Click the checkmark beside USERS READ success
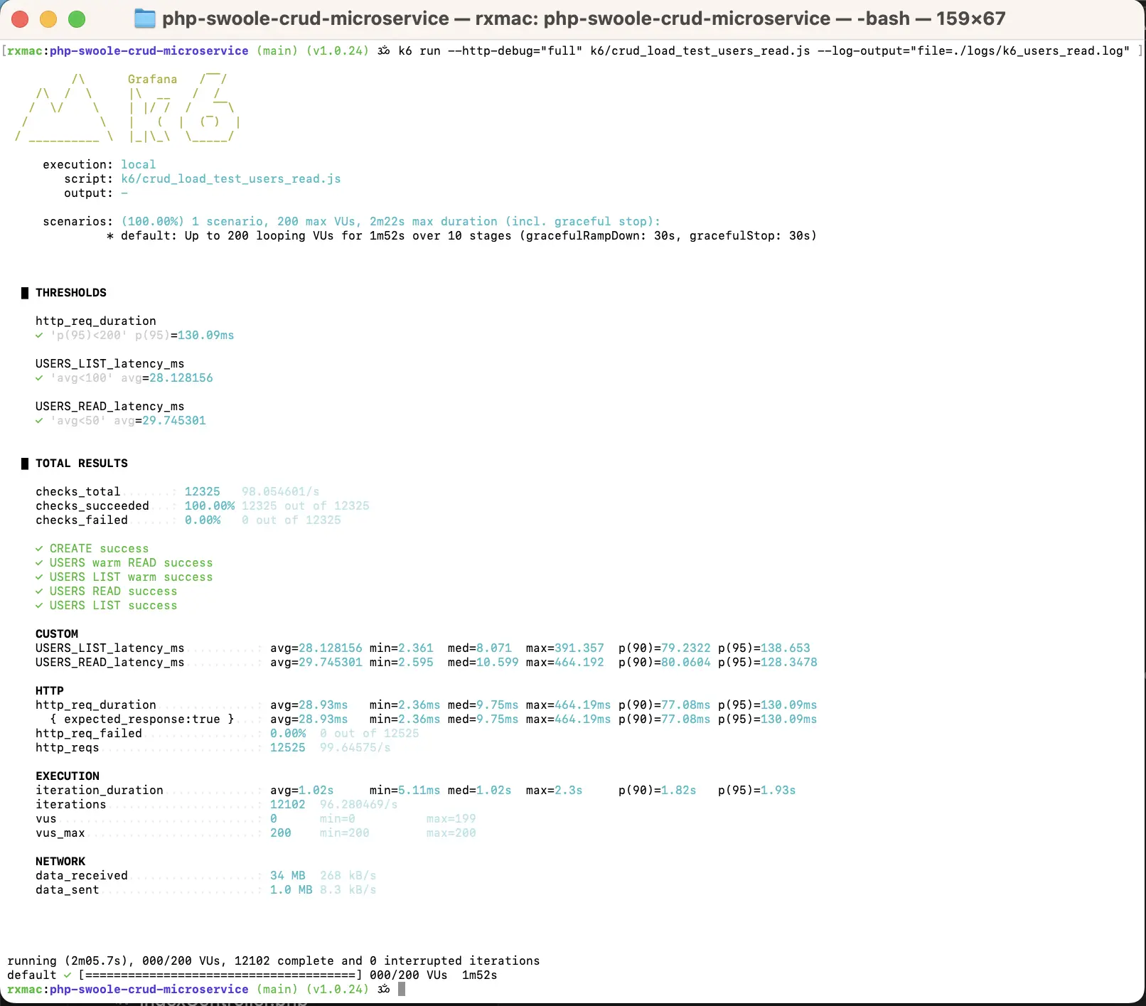This screenshot has height=1006, width=1146. [39, 592]
